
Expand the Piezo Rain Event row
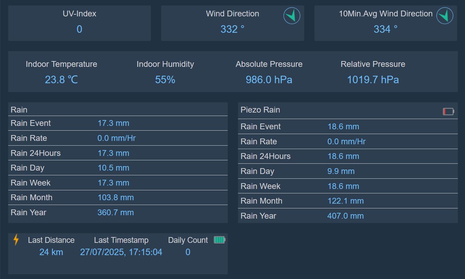click(x=260, y=126)
